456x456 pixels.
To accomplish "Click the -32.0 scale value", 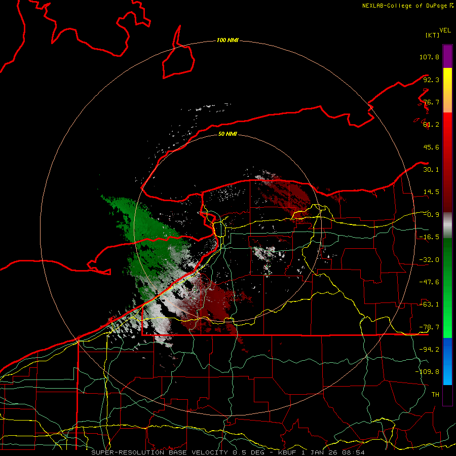I will [x=429, y=260].
